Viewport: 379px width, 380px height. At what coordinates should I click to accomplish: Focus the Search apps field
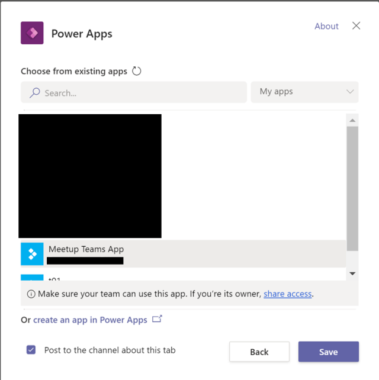[x=134, y=92]
